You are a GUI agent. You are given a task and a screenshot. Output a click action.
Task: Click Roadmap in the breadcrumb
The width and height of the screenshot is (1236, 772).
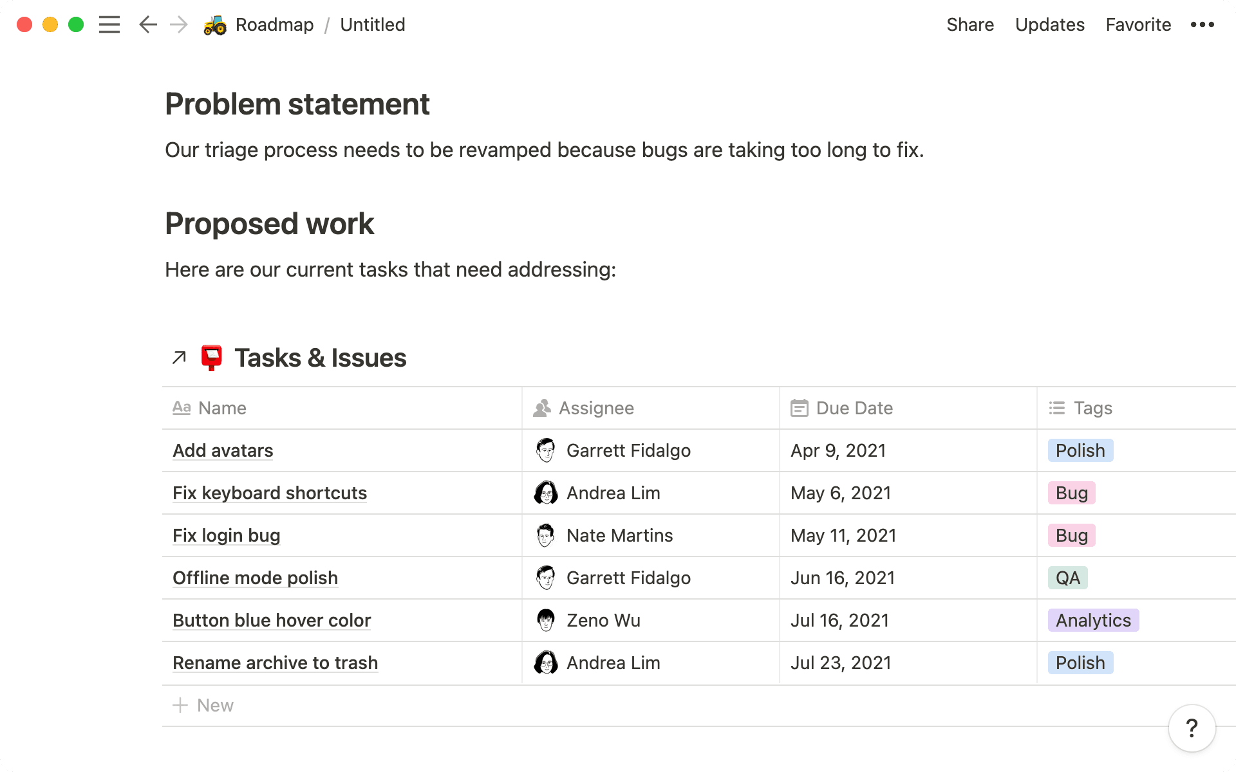pyautogui.click(x=276, y=24)
